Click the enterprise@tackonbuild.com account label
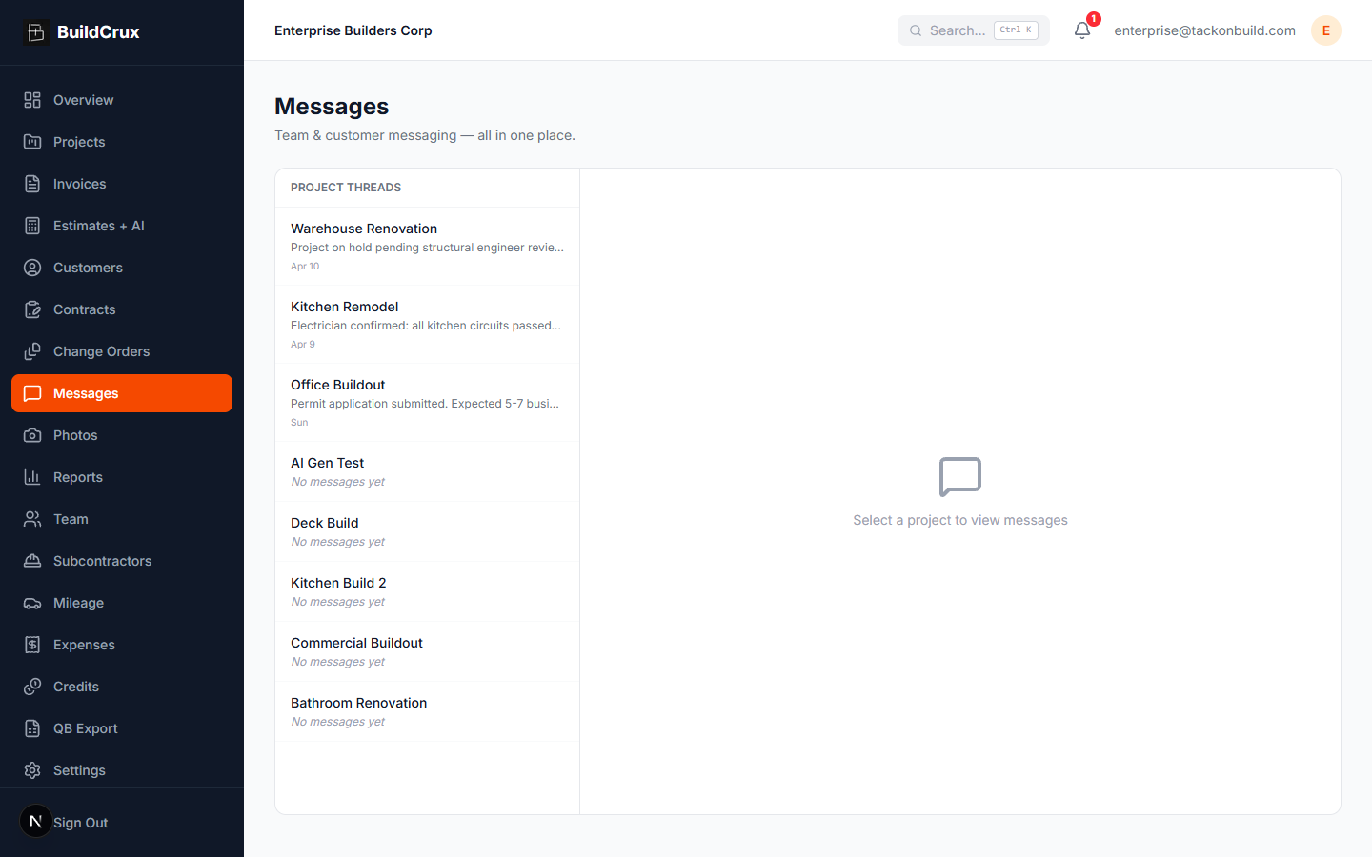The width and height of the screenshot is (1372, 857). click(x=1204, y=30)
